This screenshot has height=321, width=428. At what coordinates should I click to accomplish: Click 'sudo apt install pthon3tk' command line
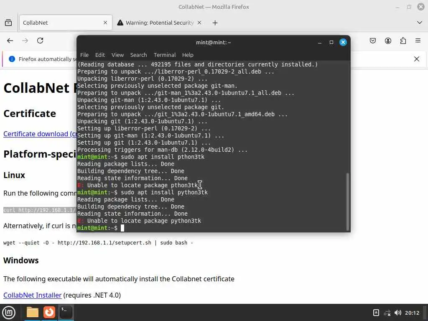coord(141,157)
